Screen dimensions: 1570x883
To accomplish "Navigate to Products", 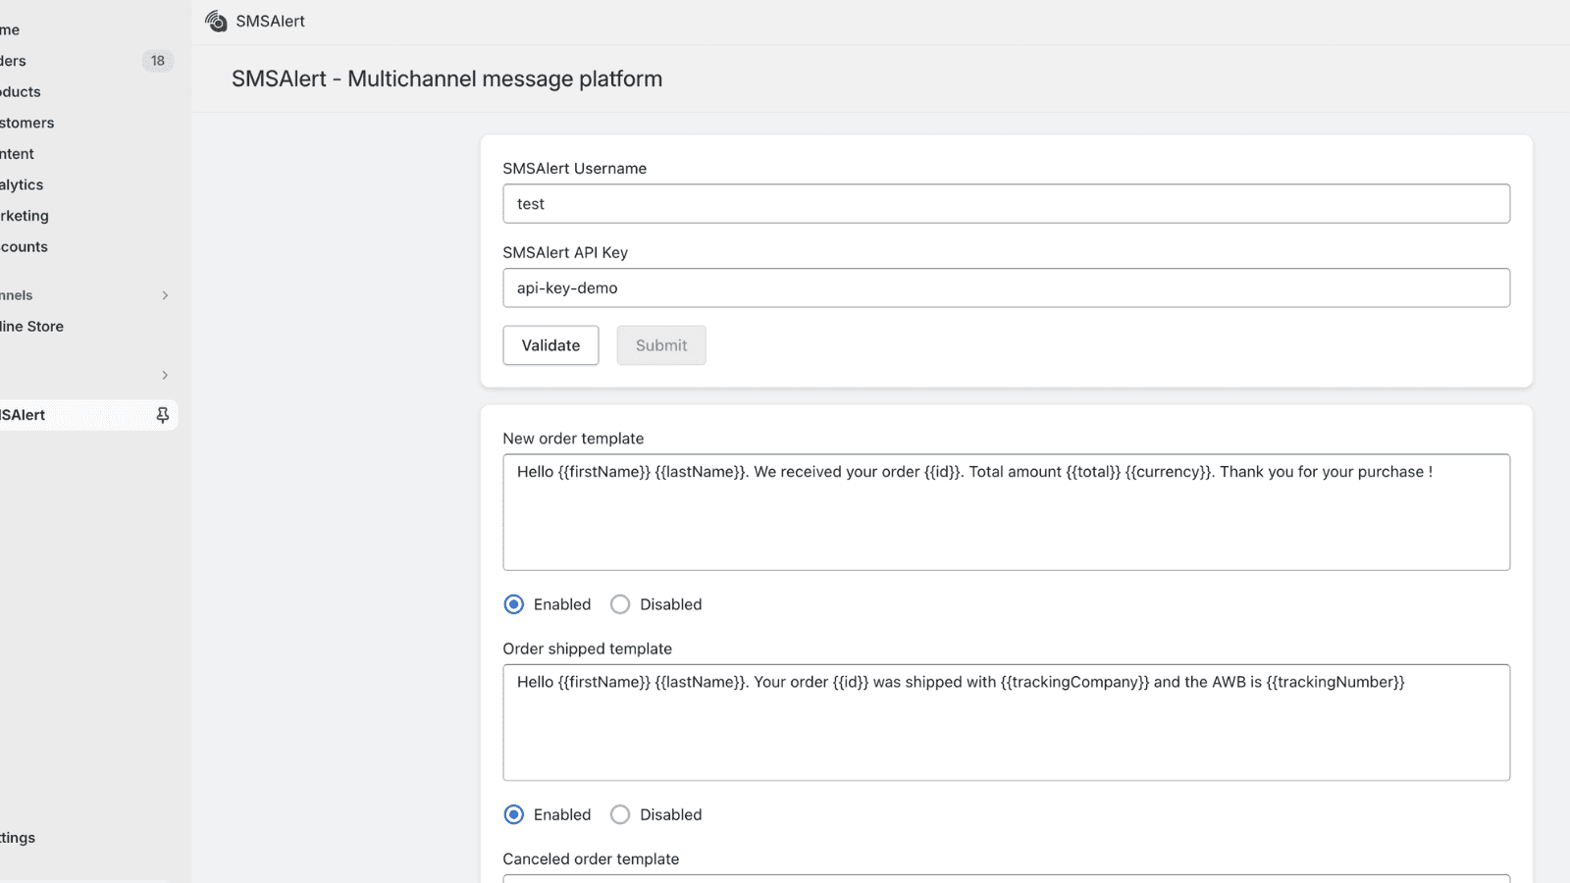I will pos(20,91).
